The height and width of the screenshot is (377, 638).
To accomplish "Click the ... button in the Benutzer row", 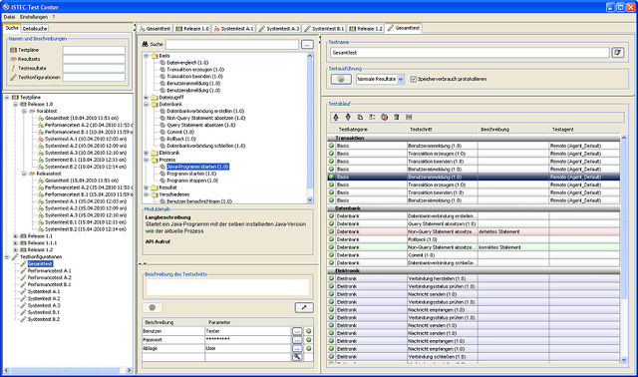I will [297, 331].
